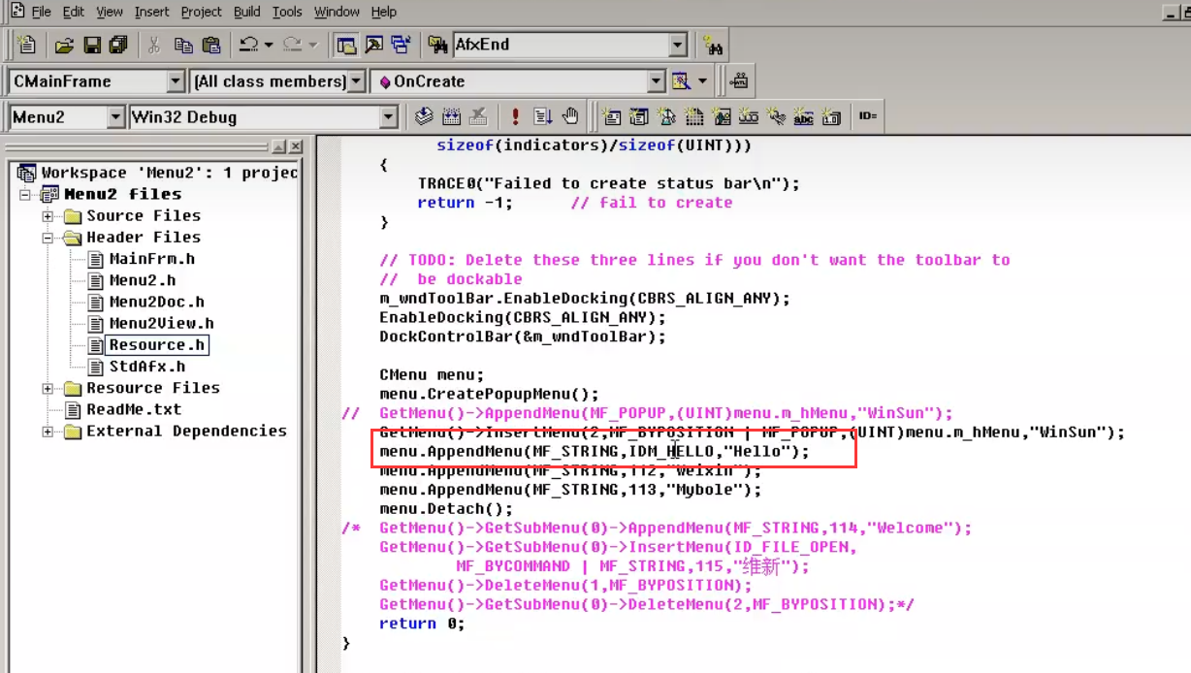Click the Search binoculars icon right of AfxEnd

[x=714, y=45]
